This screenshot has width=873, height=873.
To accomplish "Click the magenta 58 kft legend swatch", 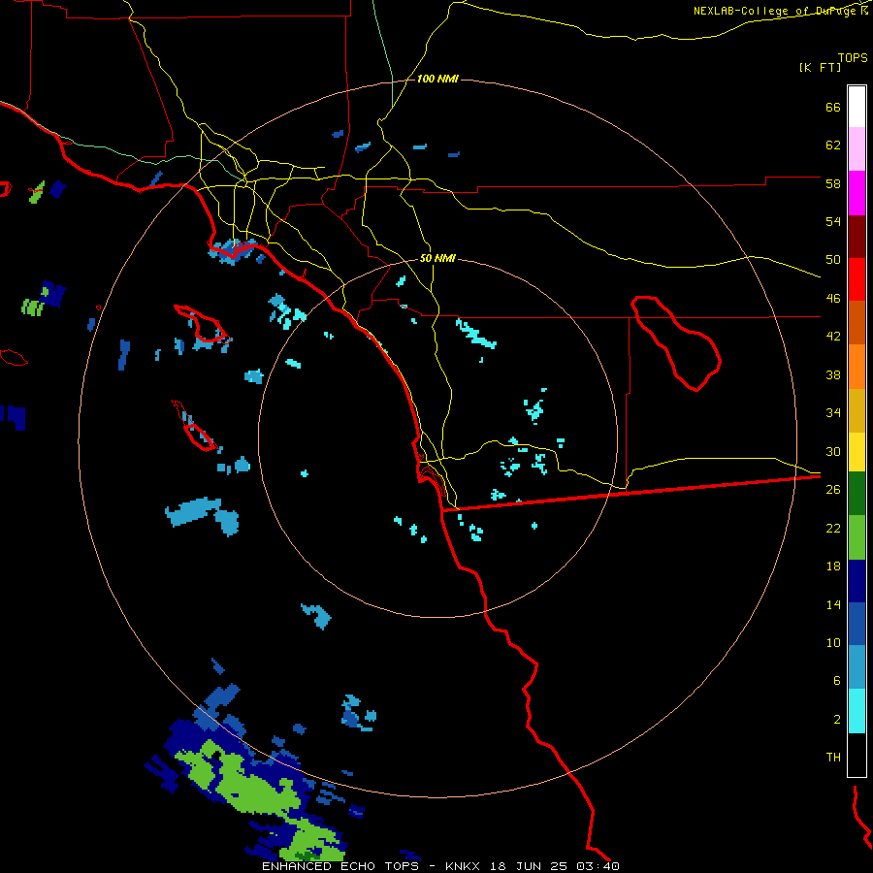I will pos(857,193).
